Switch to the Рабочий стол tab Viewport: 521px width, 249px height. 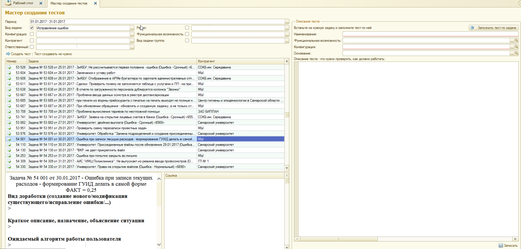point(23,3)
